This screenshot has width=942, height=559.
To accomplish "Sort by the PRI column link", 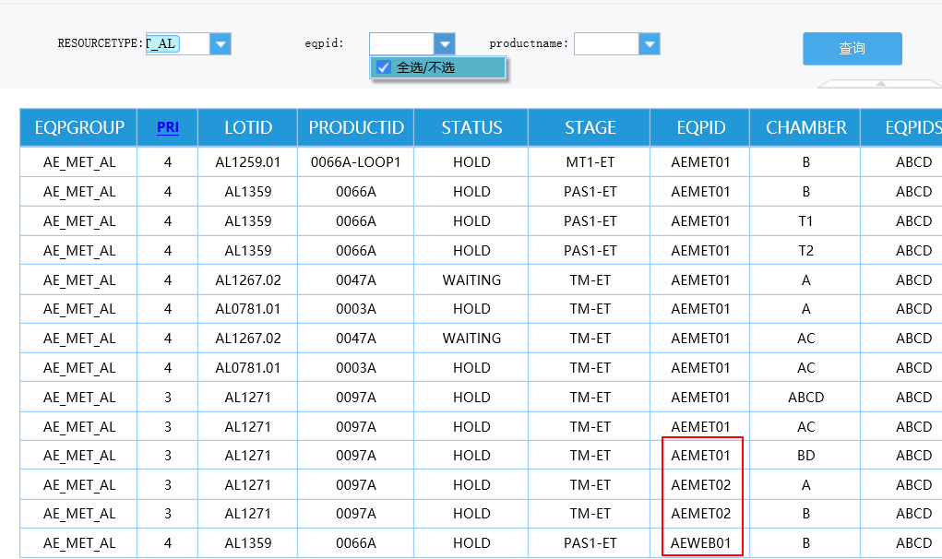I will (168, 127).
